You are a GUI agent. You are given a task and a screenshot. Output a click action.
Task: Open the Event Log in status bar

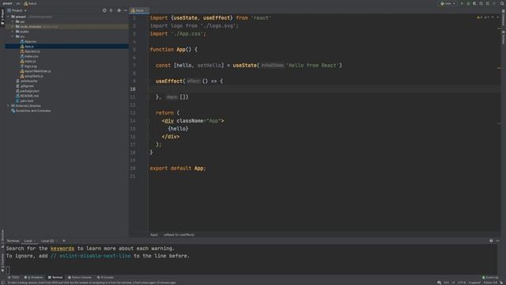click(490, 277)
